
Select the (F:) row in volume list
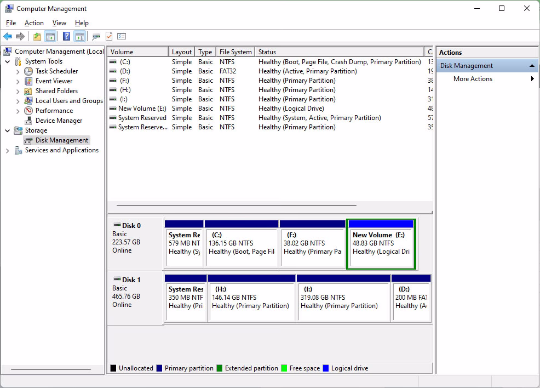point(270,81)
